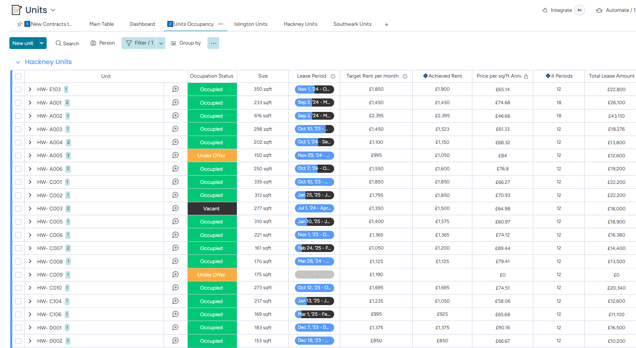Click lock icon on Price per sq/ft column
Screen dimensions: 636x348
point(526,76)
